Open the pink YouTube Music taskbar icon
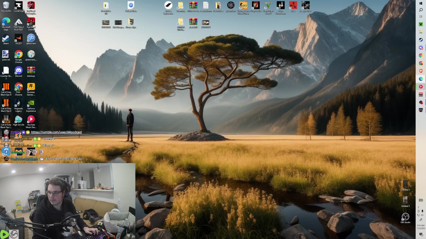426x239 pixels. 421,87
